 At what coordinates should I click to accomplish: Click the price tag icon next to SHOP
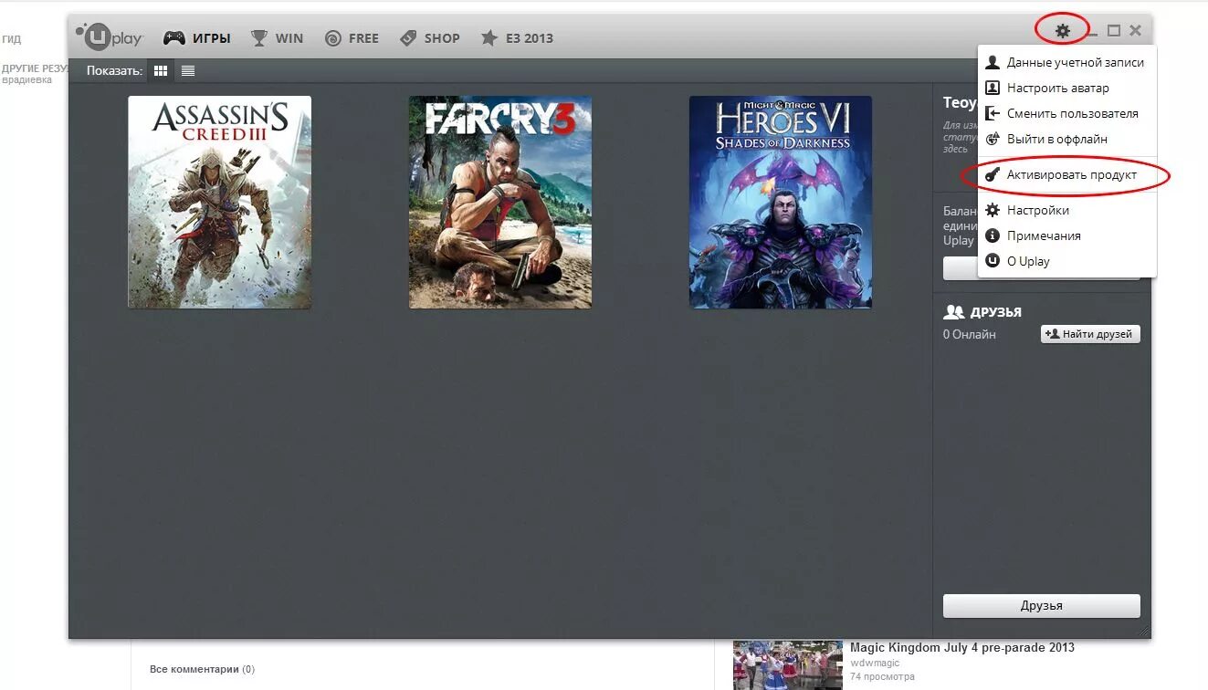coord(408,38)
